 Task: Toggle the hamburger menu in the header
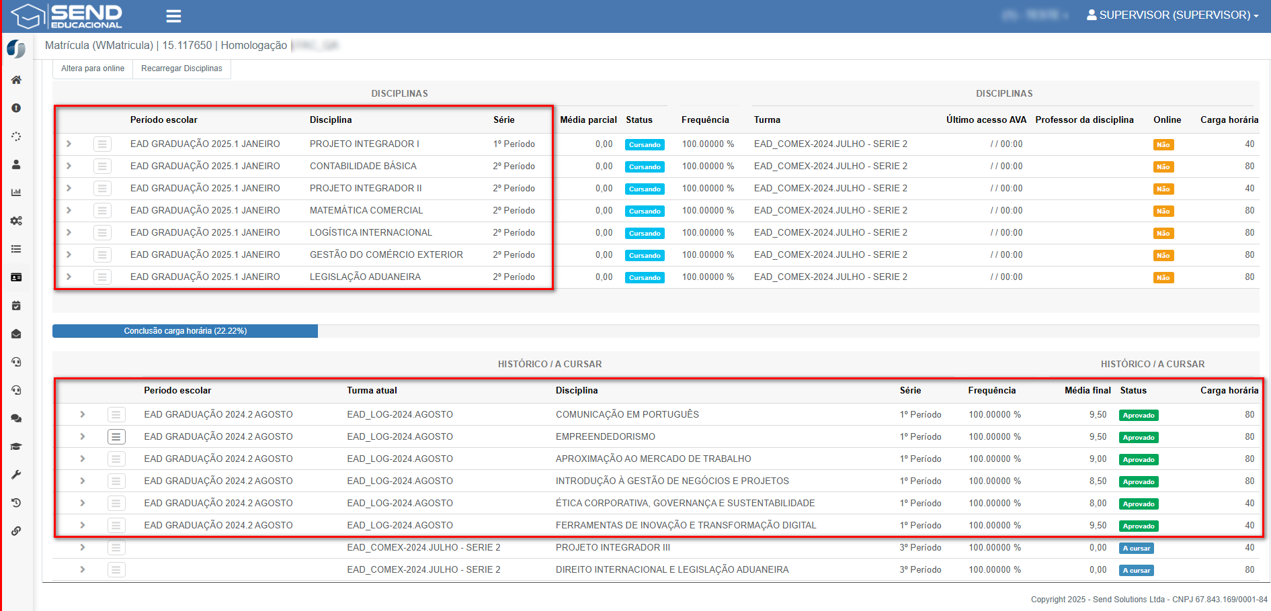pos(173,16)
